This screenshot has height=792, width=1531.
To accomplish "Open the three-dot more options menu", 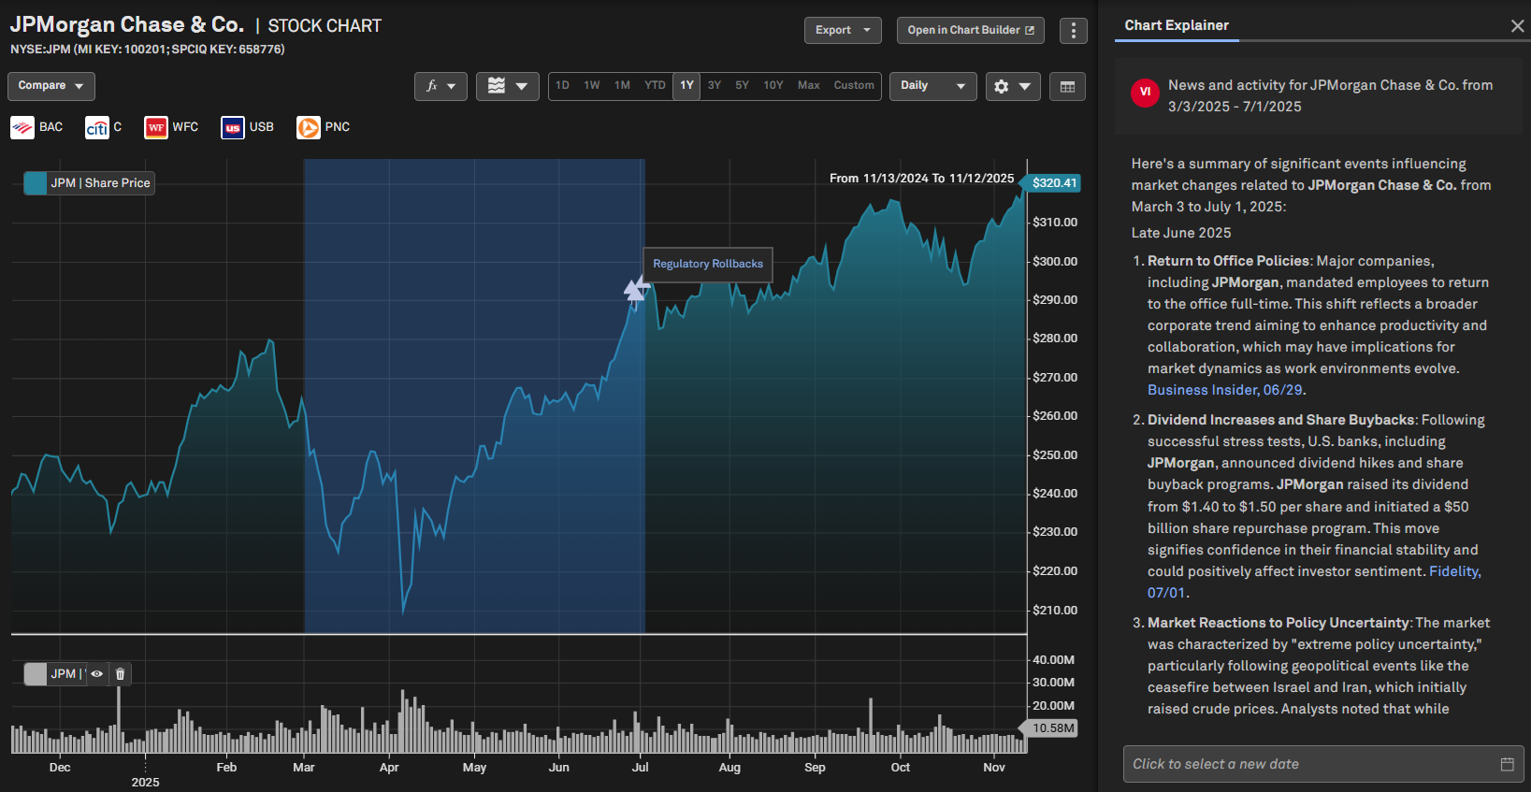I will tap(1074, 31).
